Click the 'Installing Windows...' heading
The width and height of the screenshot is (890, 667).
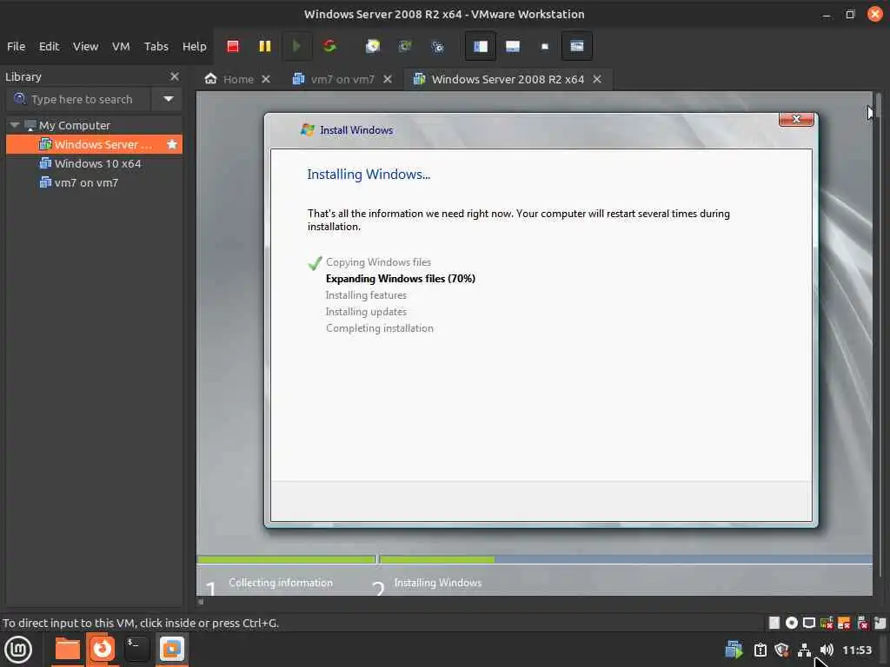(369, 174)
